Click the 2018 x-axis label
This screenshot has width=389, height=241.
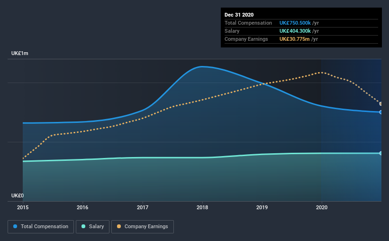(202, 207)
